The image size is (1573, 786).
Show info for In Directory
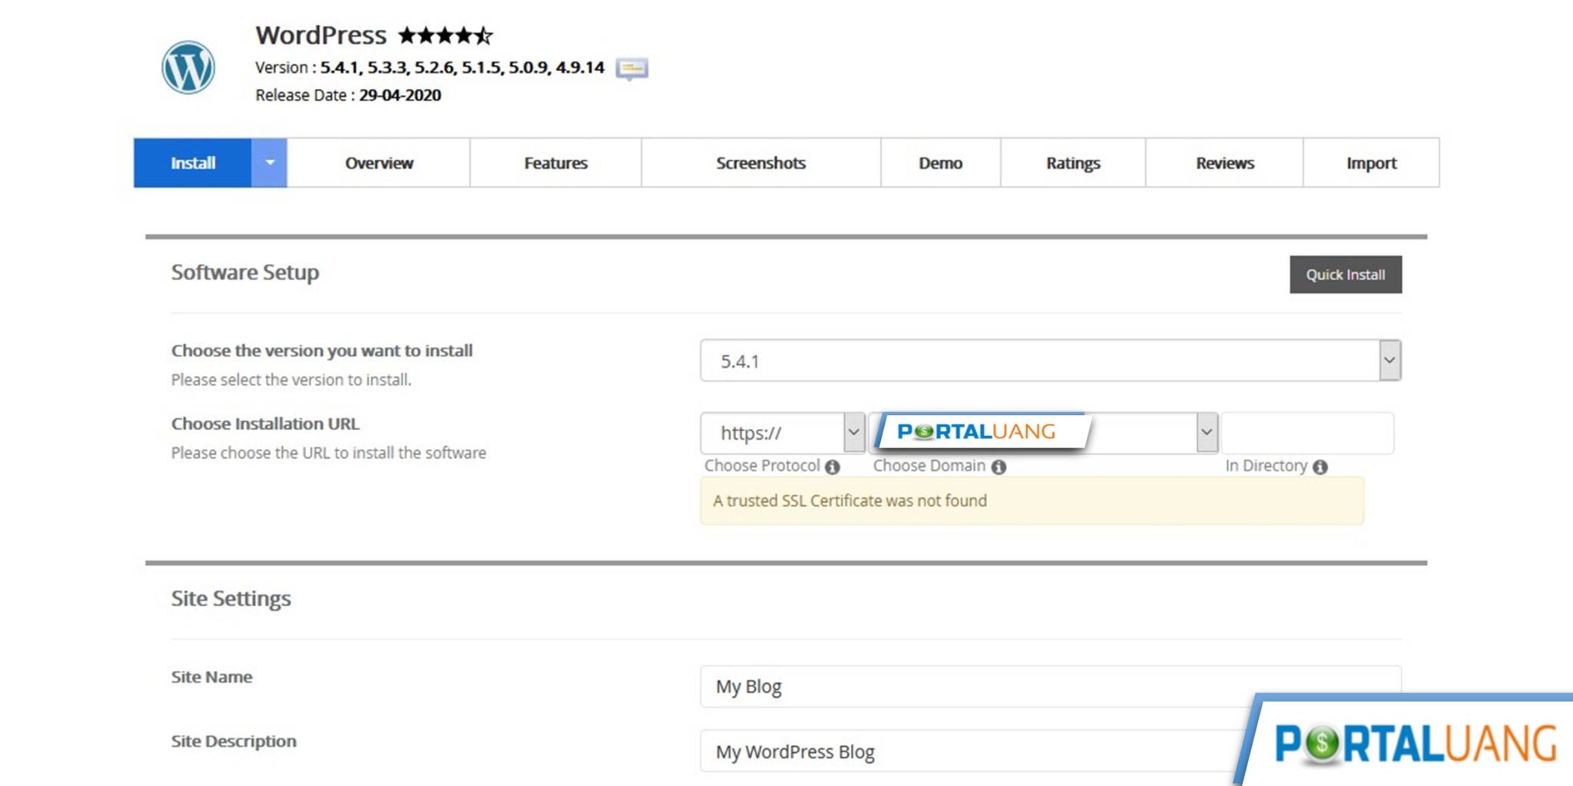[1320, 467]
